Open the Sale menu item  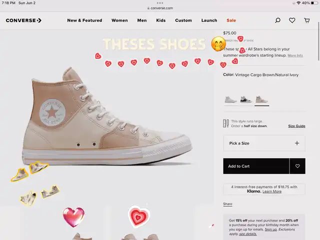click(231, 20)
